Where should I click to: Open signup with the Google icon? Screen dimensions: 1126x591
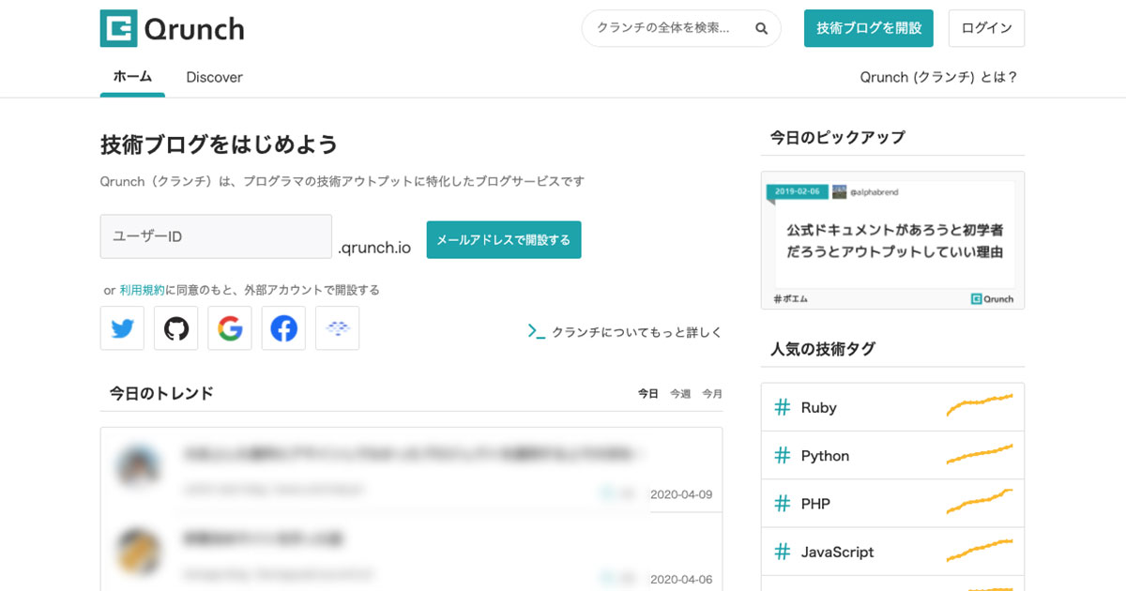229,327
